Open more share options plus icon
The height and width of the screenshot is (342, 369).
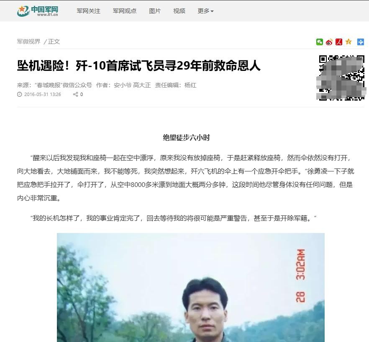pos(361,42)
